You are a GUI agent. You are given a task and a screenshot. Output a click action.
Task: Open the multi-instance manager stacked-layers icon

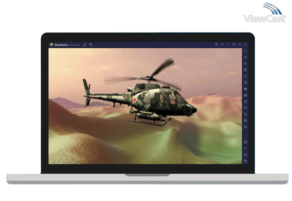[245, 120]
